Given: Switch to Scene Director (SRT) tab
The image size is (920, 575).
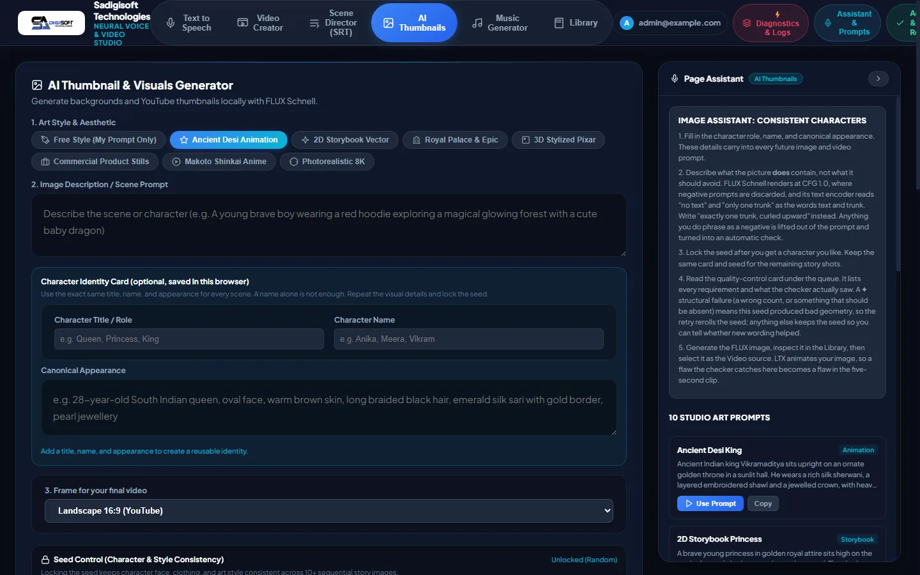Looking at the screenshot, I should click(x=333, y=23).
